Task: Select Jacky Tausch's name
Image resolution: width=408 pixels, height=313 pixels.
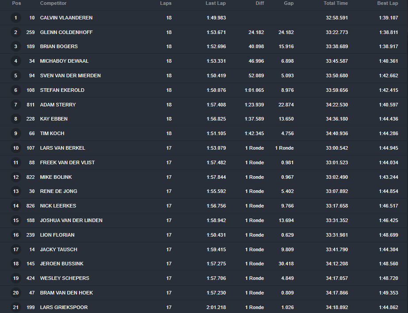Action: tap(58, 250)
